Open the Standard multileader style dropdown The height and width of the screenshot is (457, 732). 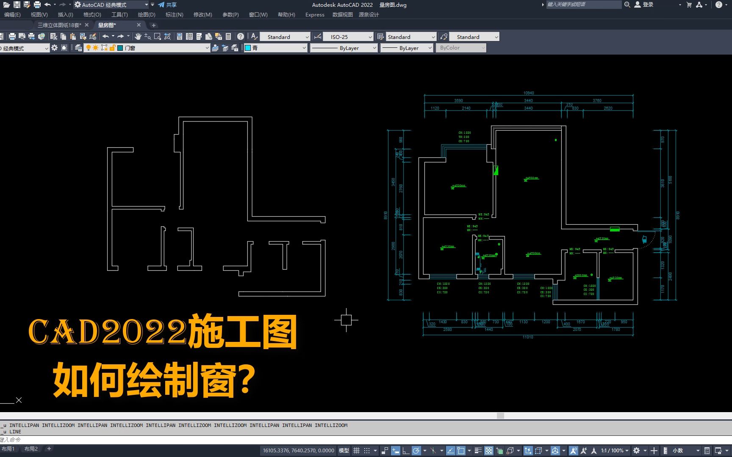click(x=496, y=37)
